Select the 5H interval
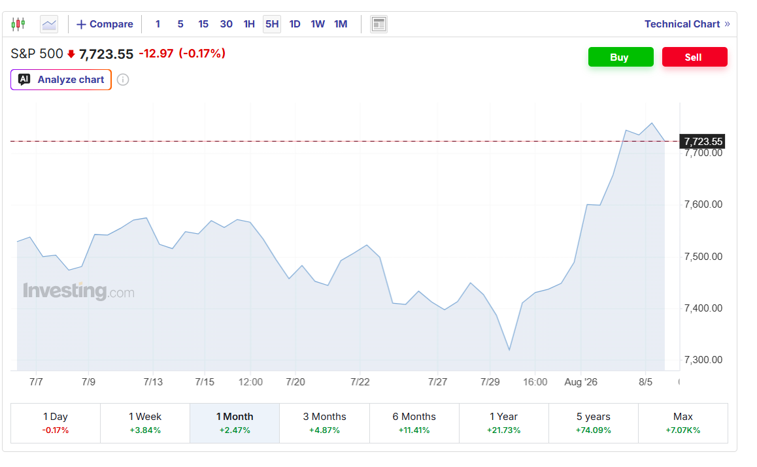This screenshot has width=757, height=467. (x=272, y=24)
